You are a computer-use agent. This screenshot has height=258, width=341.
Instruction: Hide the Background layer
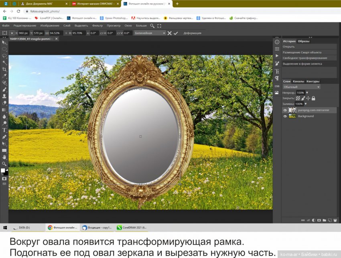pos(285,116)
